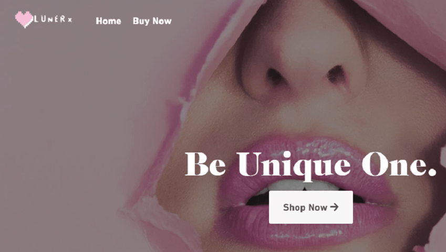
Task: Click the Shop Now button
Action: coord(311,207)
